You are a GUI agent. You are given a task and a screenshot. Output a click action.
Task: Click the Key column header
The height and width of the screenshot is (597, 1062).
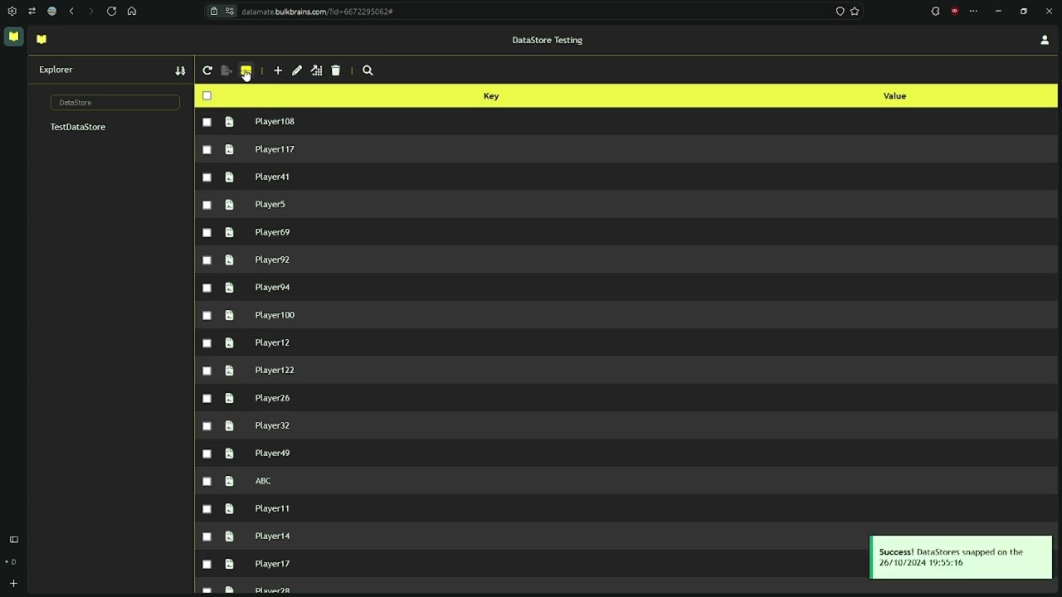click(491, 96)
